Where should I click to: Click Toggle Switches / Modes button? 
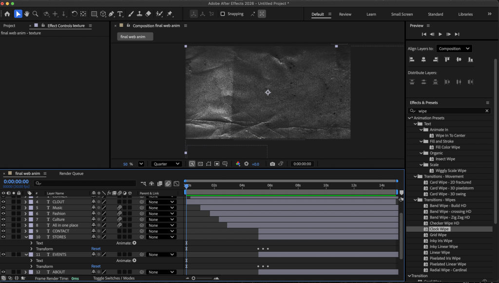pyautogui.click(x=114, y=278)
